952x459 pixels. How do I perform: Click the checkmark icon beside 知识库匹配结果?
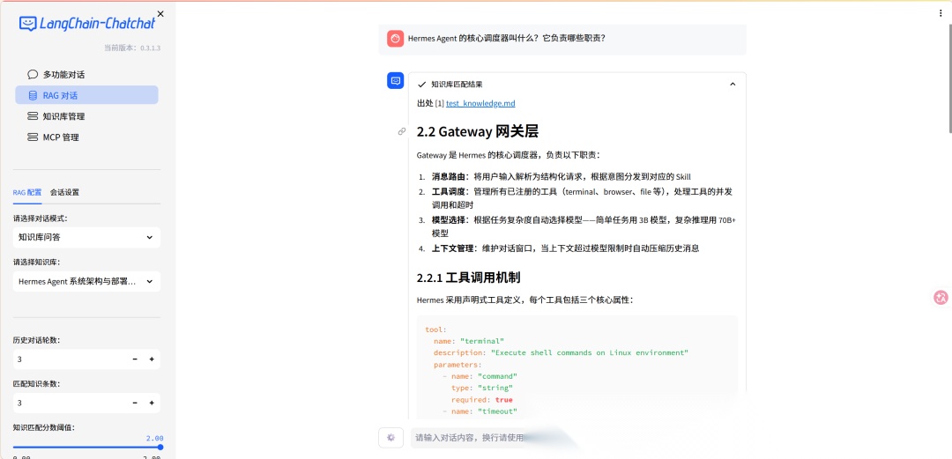click(422, 85)
